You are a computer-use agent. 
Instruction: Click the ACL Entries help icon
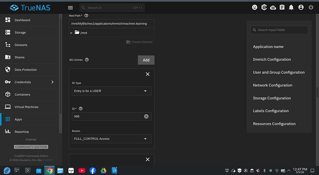click(86, 60)
